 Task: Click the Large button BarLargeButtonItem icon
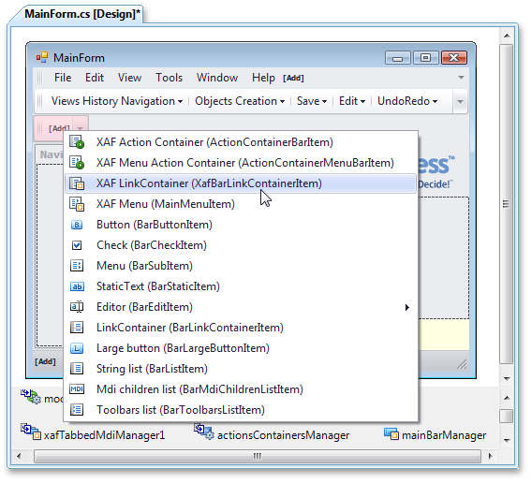(x=77, y=348)
